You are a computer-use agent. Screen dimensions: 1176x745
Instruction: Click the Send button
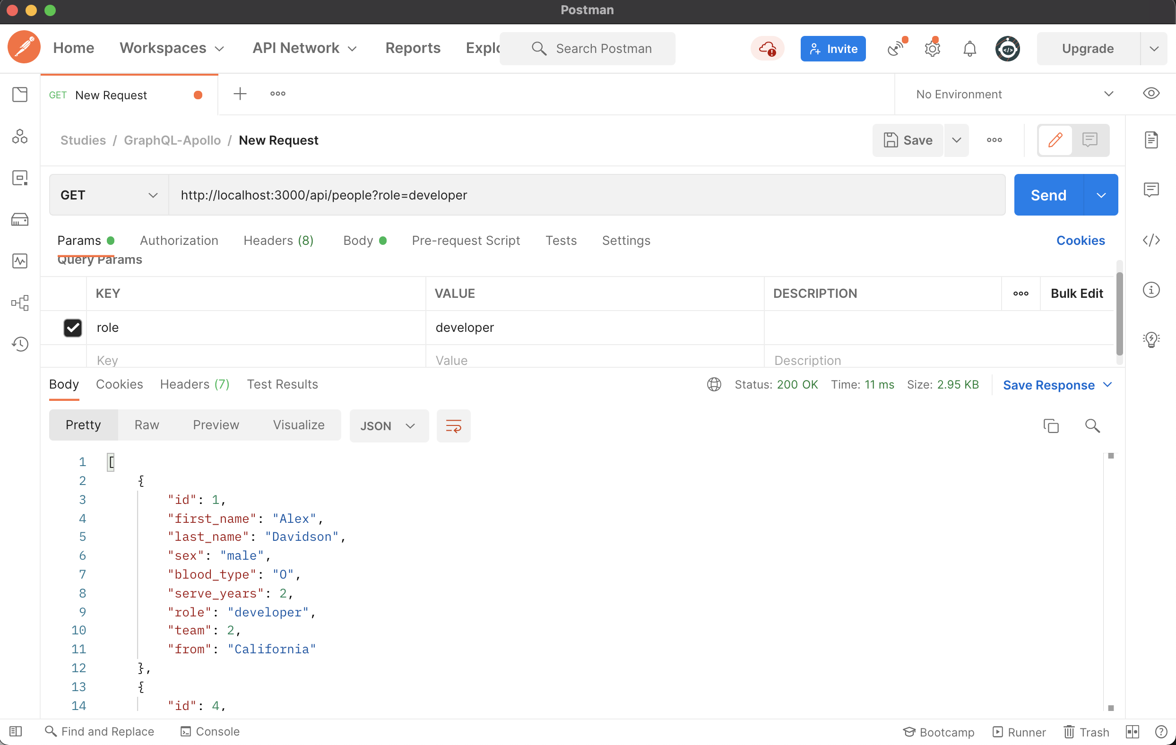pos(1048,195)
